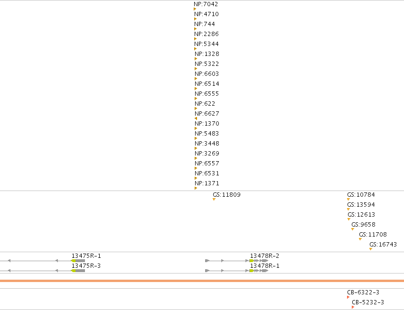
Task: Select the NP:6557 label
Action: click(x=207, y=164)
